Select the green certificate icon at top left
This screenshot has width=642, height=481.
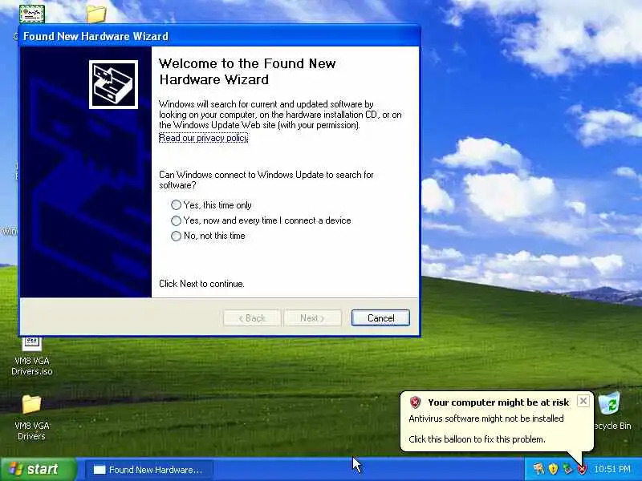tap(32, 14)
